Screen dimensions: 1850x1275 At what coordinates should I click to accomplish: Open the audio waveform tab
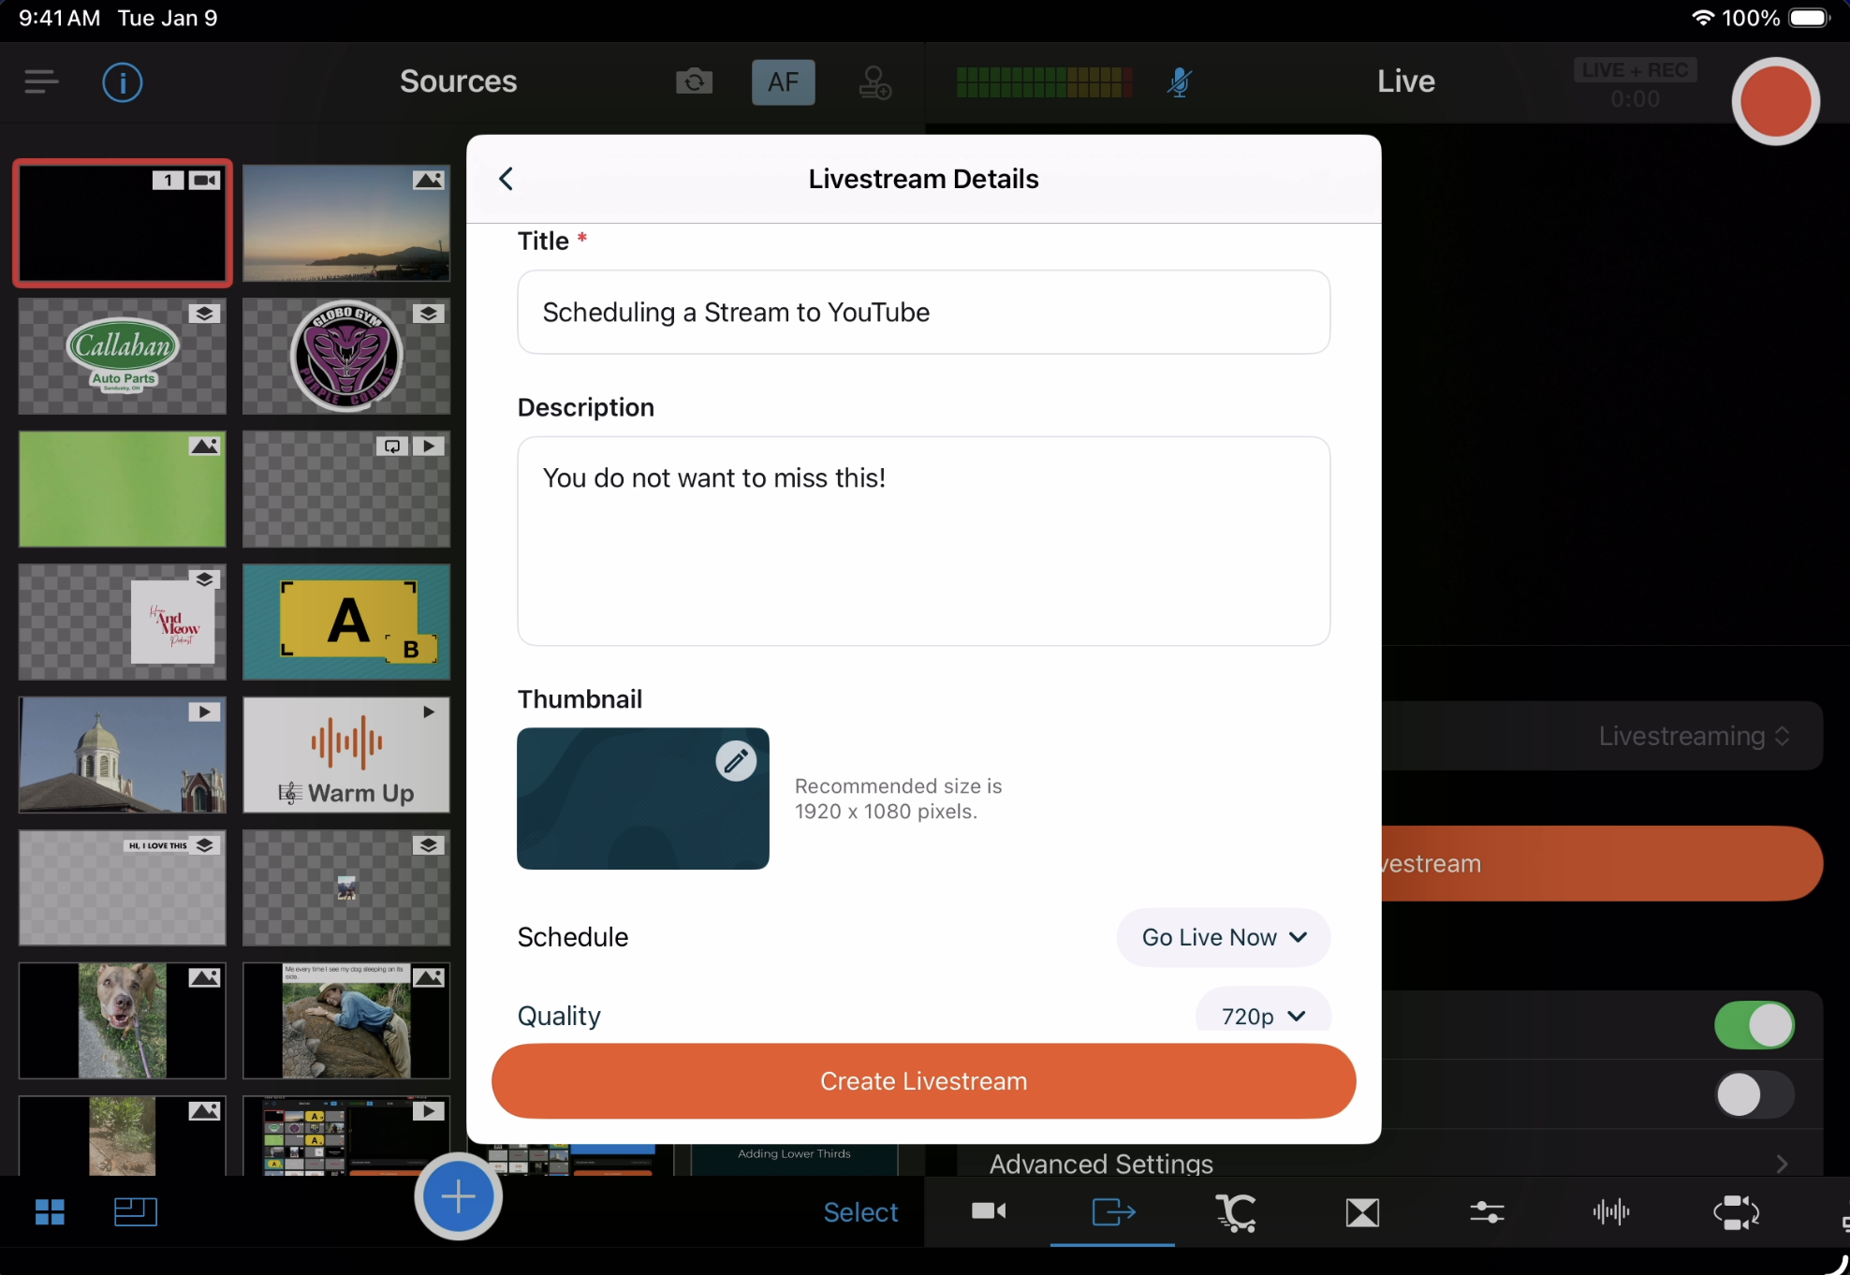click(x=1610, y=1212)
